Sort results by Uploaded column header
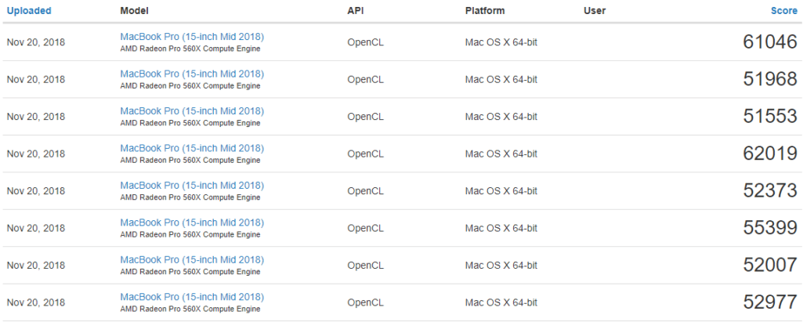The image size is (807, 322). (x=29, y=11)
